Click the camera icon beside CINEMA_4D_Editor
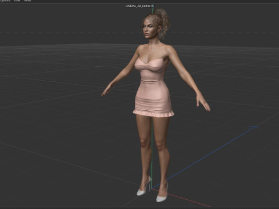Screen dimensions: 279x209 pyautogui.click(x=153, y=6)
